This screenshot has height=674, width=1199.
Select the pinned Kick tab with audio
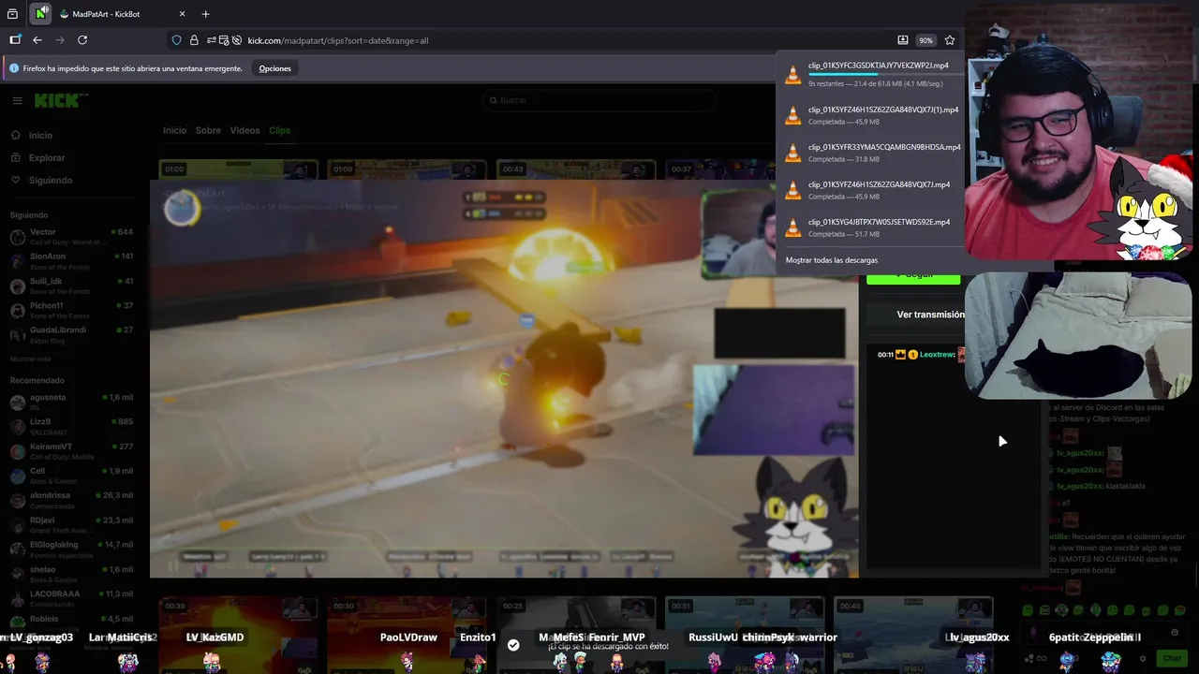[41, 14]
